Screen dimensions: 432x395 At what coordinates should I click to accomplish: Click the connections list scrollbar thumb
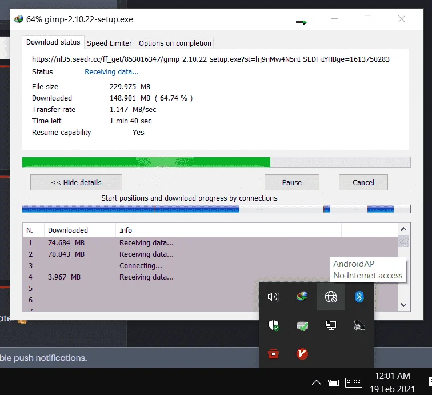pos(403,241)
